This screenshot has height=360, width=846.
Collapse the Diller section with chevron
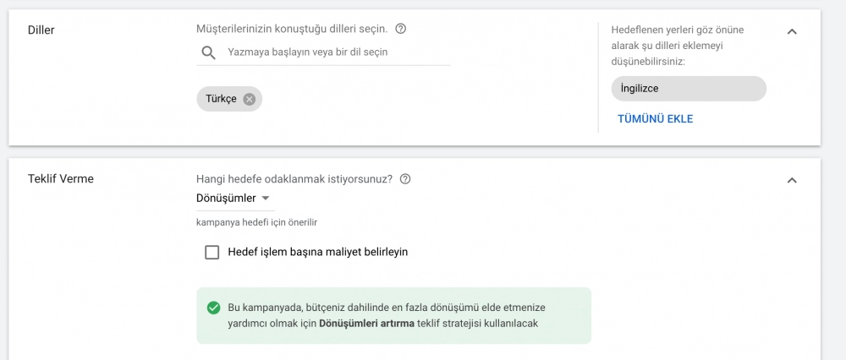pyautogui.click(x=792, y=31)
